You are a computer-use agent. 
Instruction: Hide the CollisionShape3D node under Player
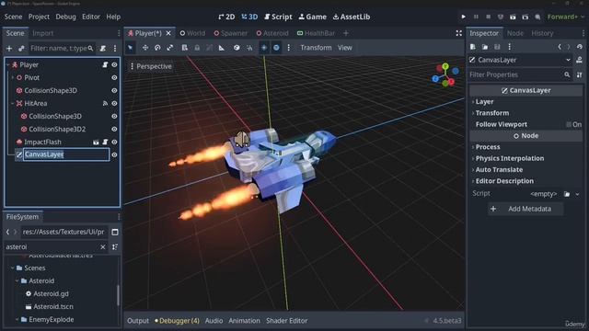pos(114,90)
